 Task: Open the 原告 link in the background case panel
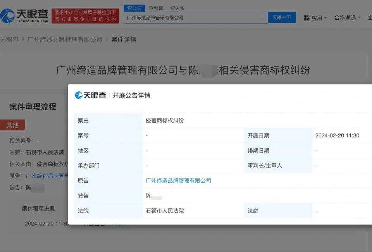47,176
